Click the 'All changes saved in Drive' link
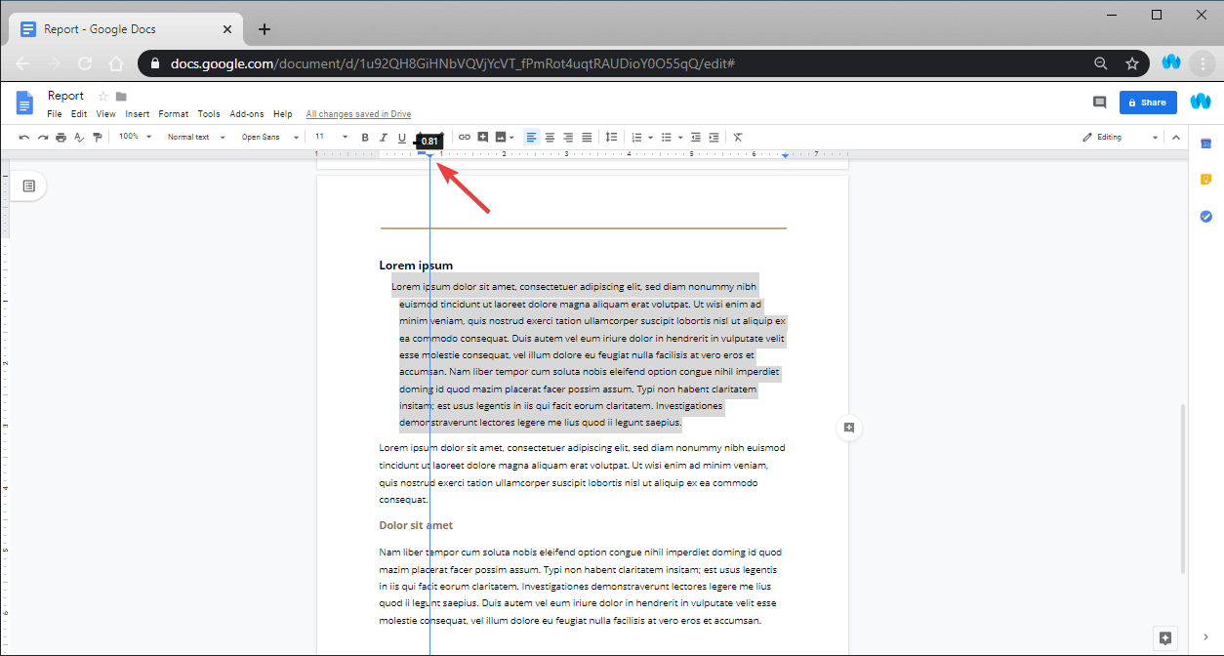 click(357, 113)
